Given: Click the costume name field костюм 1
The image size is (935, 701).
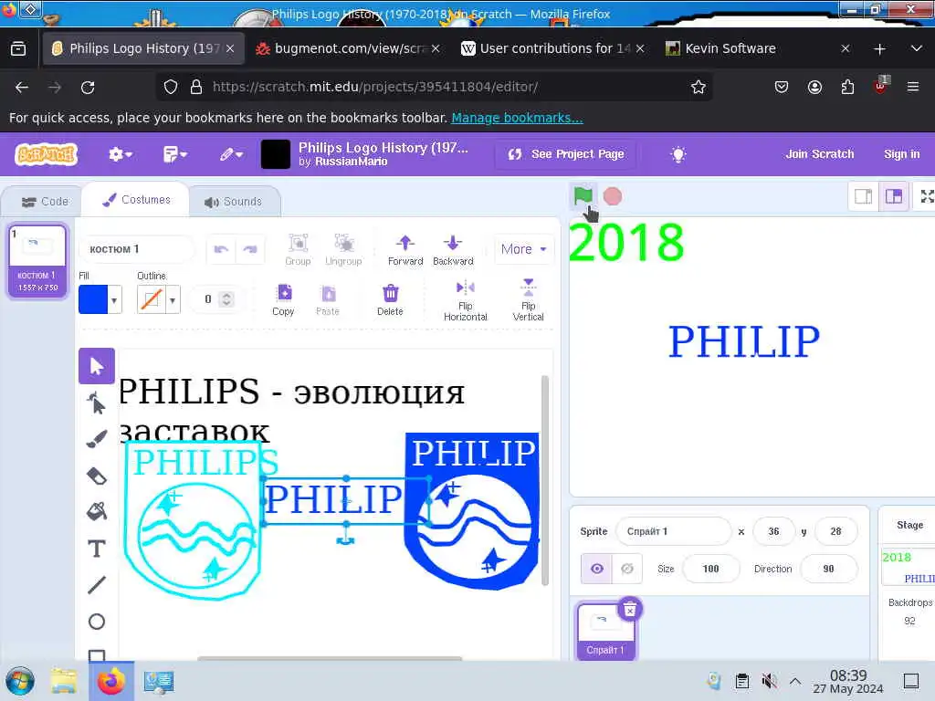Looking at the screenshot, I should point(137,249).
